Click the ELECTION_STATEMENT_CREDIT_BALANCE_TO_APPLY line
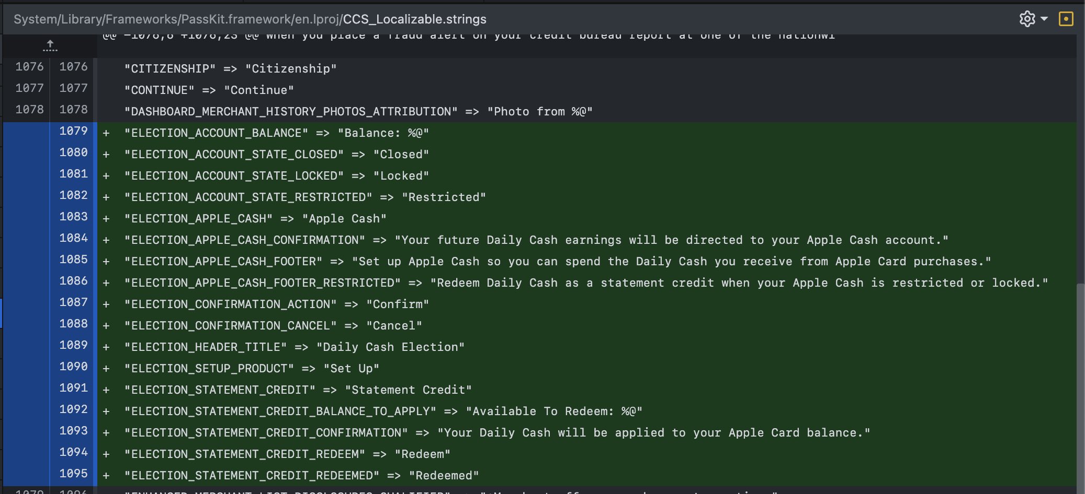The width and height of the screenshot is (1085, 494). tap(383, 411)
